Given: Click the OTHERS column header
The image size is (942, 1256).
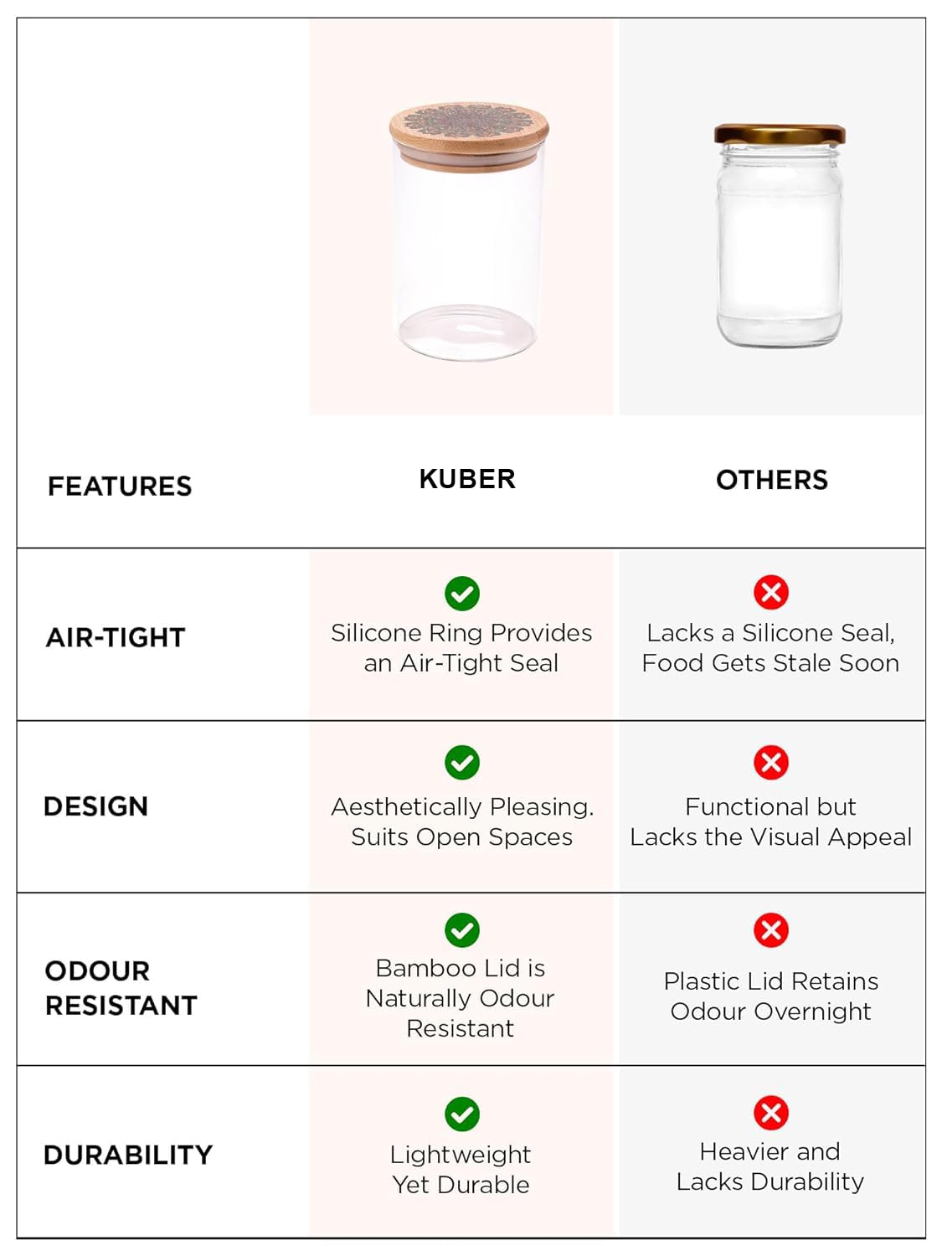Looking at the screenshot, I should pos(771,480).
